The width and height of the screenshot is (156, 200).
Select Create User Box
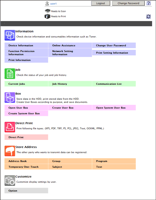point(70,108)
